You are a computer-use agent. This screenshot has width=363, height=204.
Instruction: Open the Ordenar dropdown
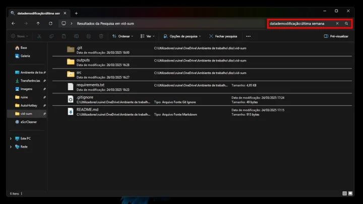point(123,36)
